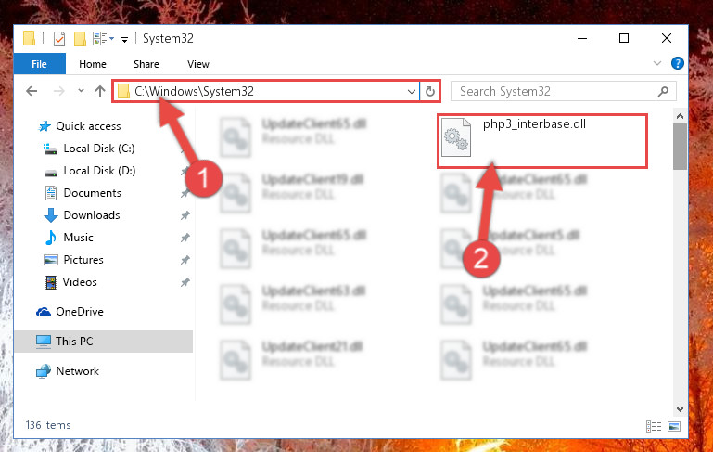The width and height of the screenshot is (713, 452).
Task: Select the php3_interbase.dll file
Action: 542,141
